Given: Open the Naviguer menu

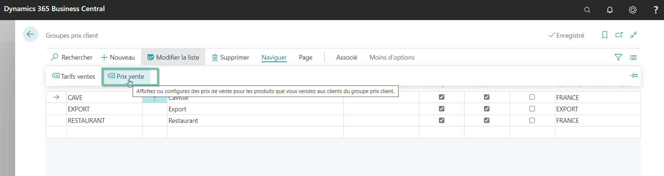Looking at the screenshot, I should [x=274, y=57].
